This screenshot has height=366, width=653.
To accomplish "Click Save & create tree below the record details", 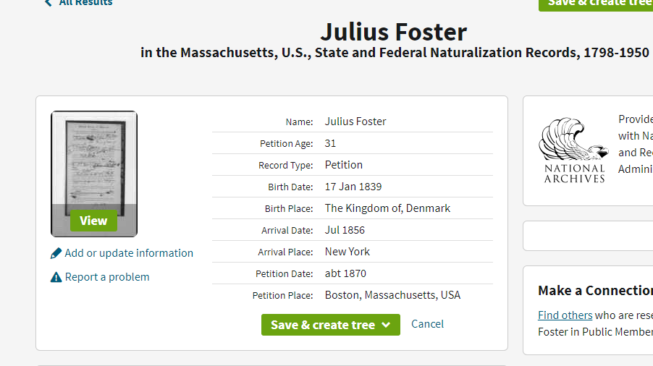I will tap(323, 325).
